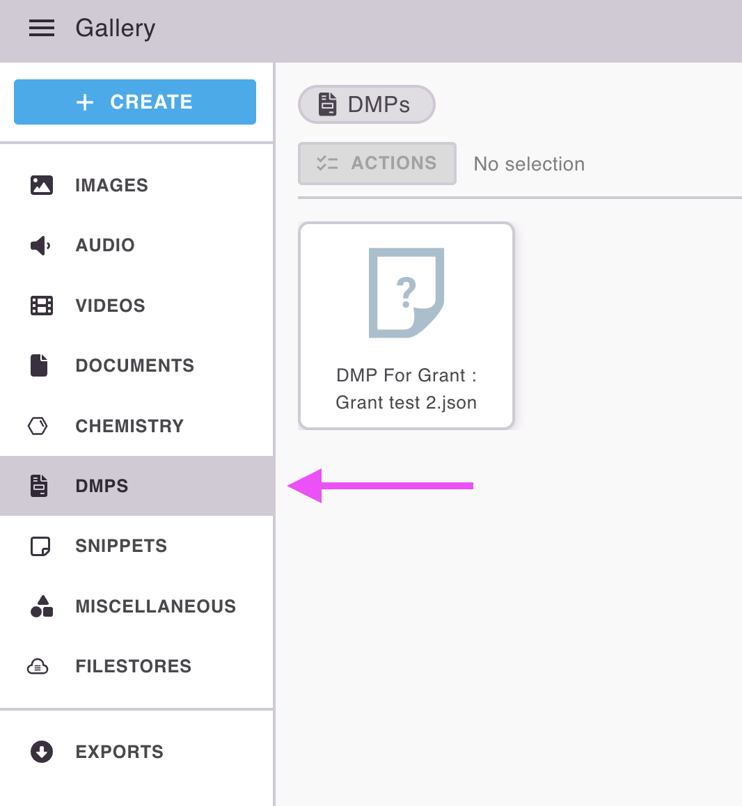Click the Documents file icon
The height and width of the screenshot is (806, 742).
[x=40, y=365]
